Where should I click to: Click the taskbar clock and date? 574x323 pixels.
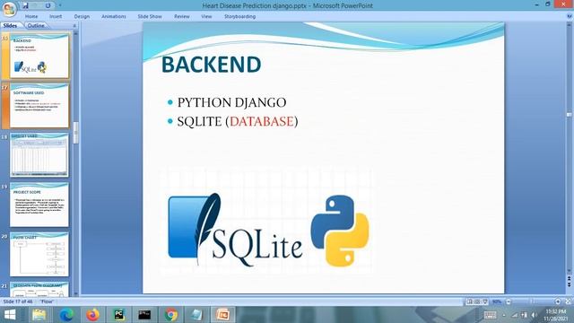point(556,315)
